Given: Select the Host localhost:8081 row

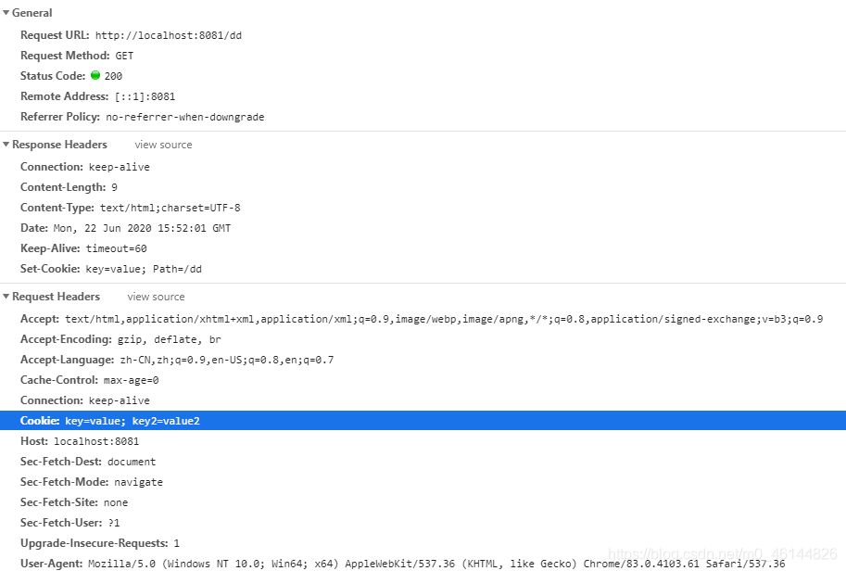Looking at the screenshot, I should coord(423,441).
